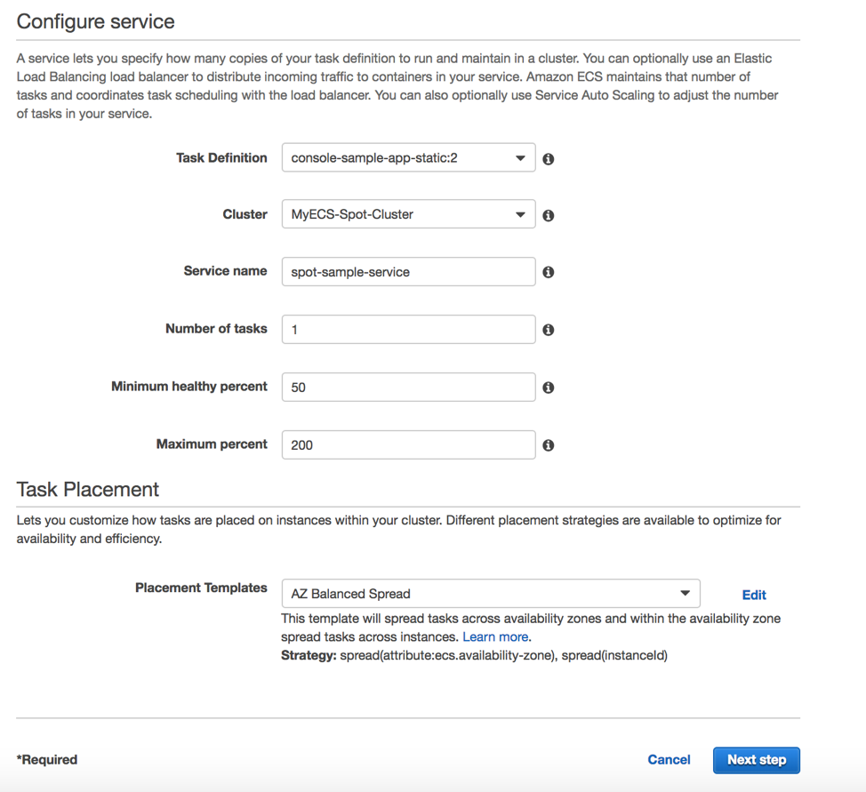Click the Cancel link
Image resolution: width=866 pixels, height=792 pixels.
point(669,760)
